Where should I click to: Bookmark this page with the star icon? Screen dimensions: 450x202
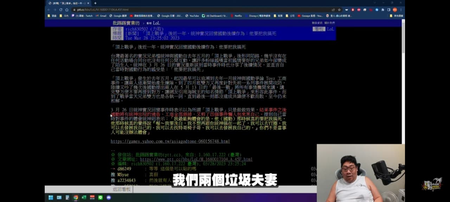[339, 10]
